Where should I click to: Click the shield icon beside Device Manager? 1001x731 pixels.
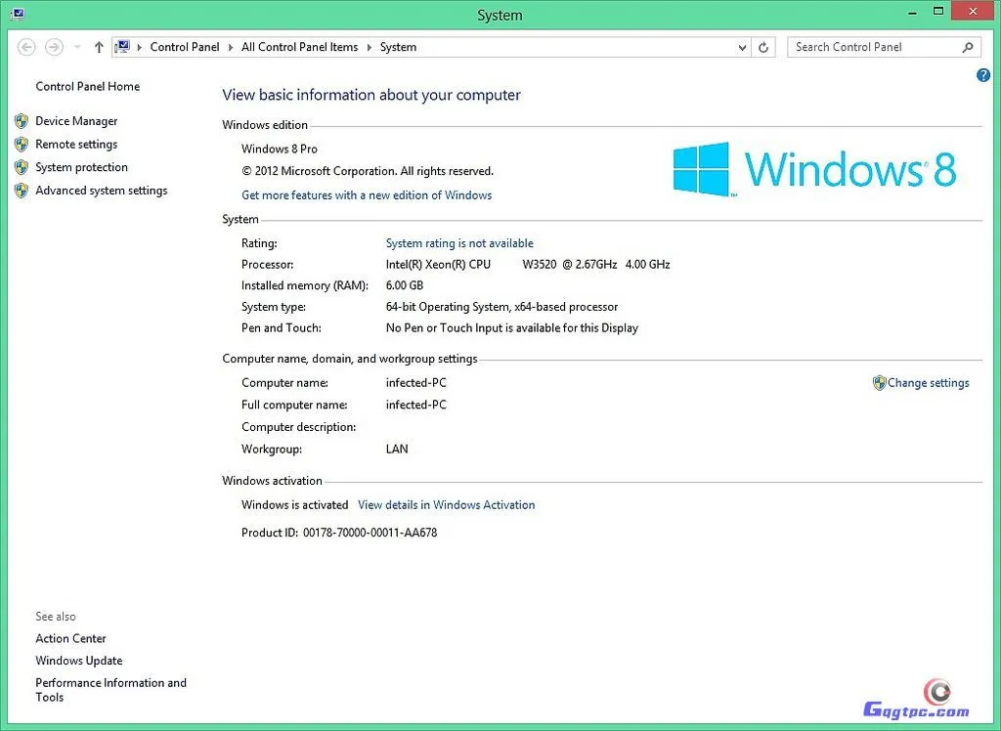[x=22, y=121]
